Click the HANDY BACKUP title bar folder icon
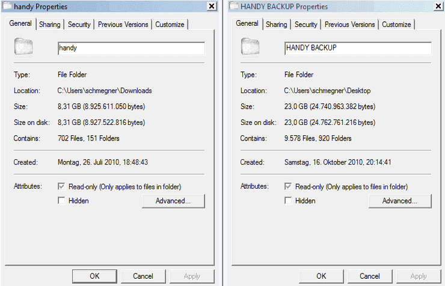This screenshot has width=445, height=286. pos(234,6)
